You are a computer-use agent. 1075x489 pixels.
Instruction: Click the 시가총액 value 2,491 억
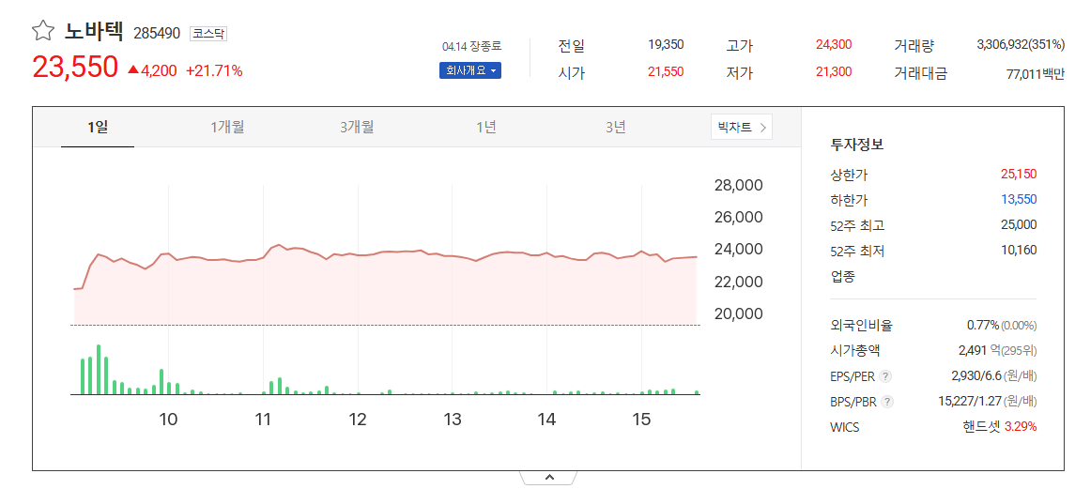point(978,350)
